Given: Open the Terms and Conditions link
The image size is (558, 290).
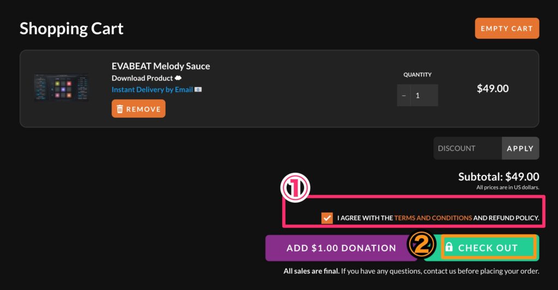Looking at the screenshot, I should 433,218.
